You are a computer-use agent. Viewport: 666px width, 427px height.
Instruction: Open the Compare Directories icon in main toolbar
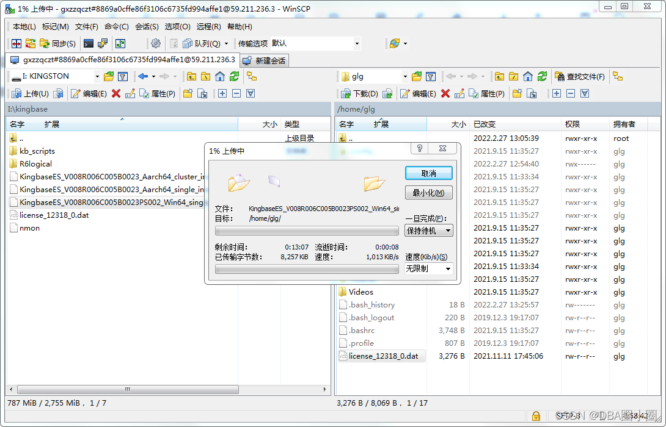pyautogui.click(x=16, y=43)
